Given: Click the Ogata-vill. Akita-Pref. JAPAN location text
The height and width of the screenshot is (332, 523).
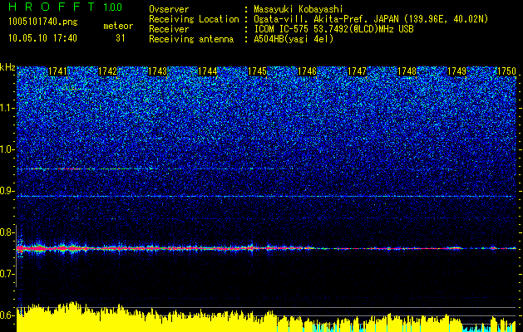Looking at the screenshot, I should [x=371, y=19].
